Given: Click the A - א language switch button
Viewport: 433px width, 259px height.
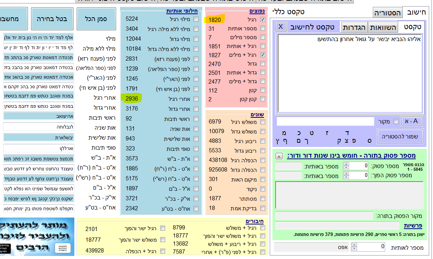Looking at the screenshot, I should point(412,121).
